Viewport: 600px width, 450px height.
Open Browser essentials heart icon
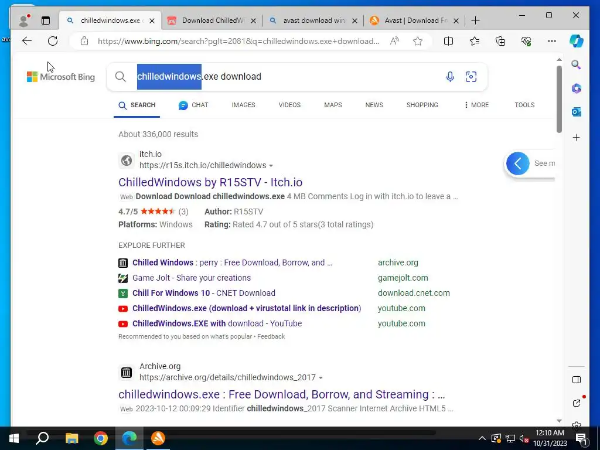pyautogui.click(x=526, y=41)
